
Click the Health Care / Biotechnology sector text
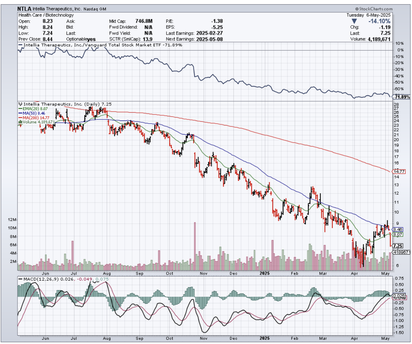click(46, 15)
